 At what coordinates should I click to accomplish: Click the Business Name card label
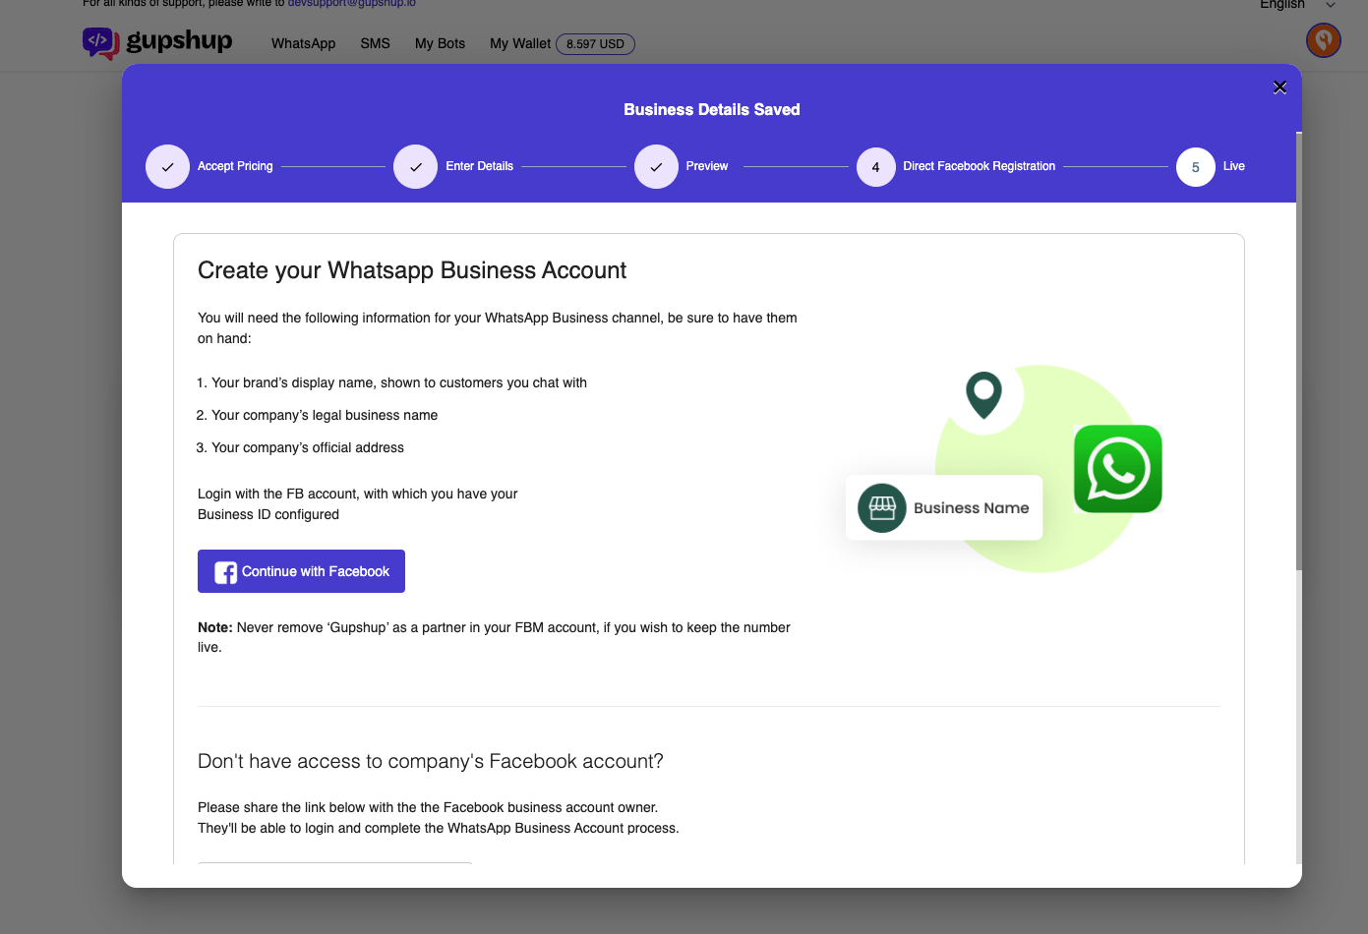pyautogui.click(x=972, y=508)
